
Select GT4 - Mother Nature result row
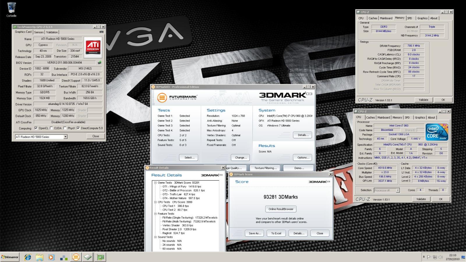(181, 198)
